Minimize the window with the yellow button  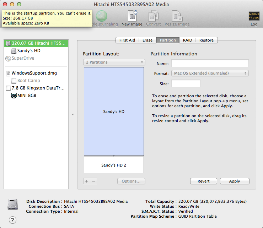coord(12,4)
